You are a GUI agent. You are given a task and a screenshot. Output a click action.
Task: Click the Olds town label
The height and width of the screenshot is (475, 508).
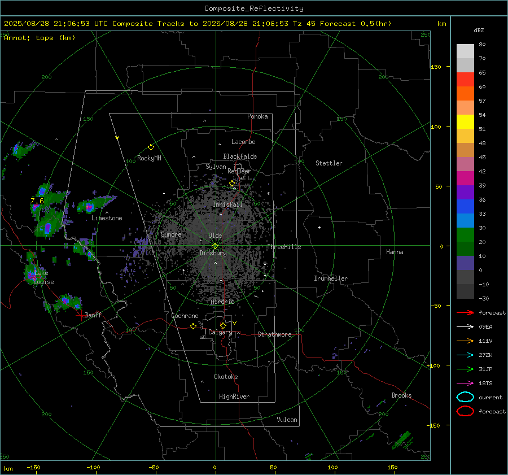(x=215, y=236)
